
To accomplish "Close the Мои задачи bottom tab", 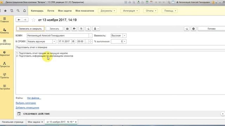I will [x=42, y=122].
